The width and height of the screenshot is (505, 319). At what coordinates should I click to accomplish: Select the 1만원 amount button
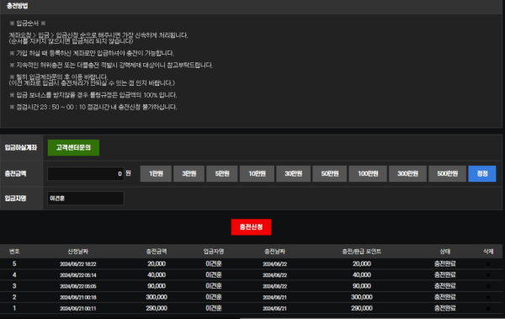coord(156,173)
